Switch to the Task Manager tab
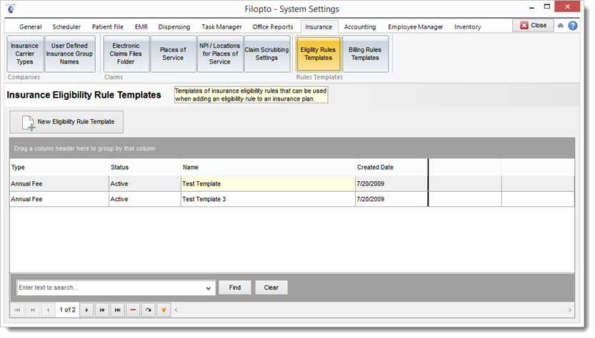595x338 pixels. [221, 27]
